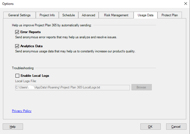
Task: Switch to the General Settings tab
Action: [x=19, y=15]
